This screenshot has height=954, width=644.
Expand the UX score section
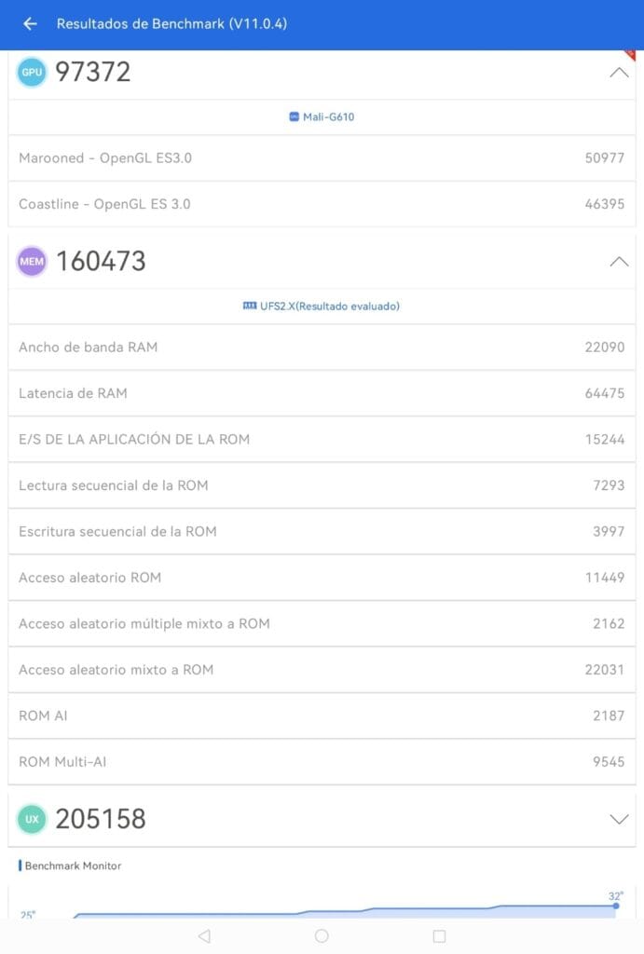[619, 820]
